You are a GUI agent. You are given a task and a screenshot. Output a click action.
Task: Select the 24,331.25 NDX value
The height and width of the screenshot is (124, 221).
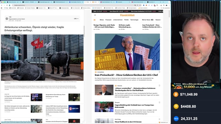click(x=189, y=118)
